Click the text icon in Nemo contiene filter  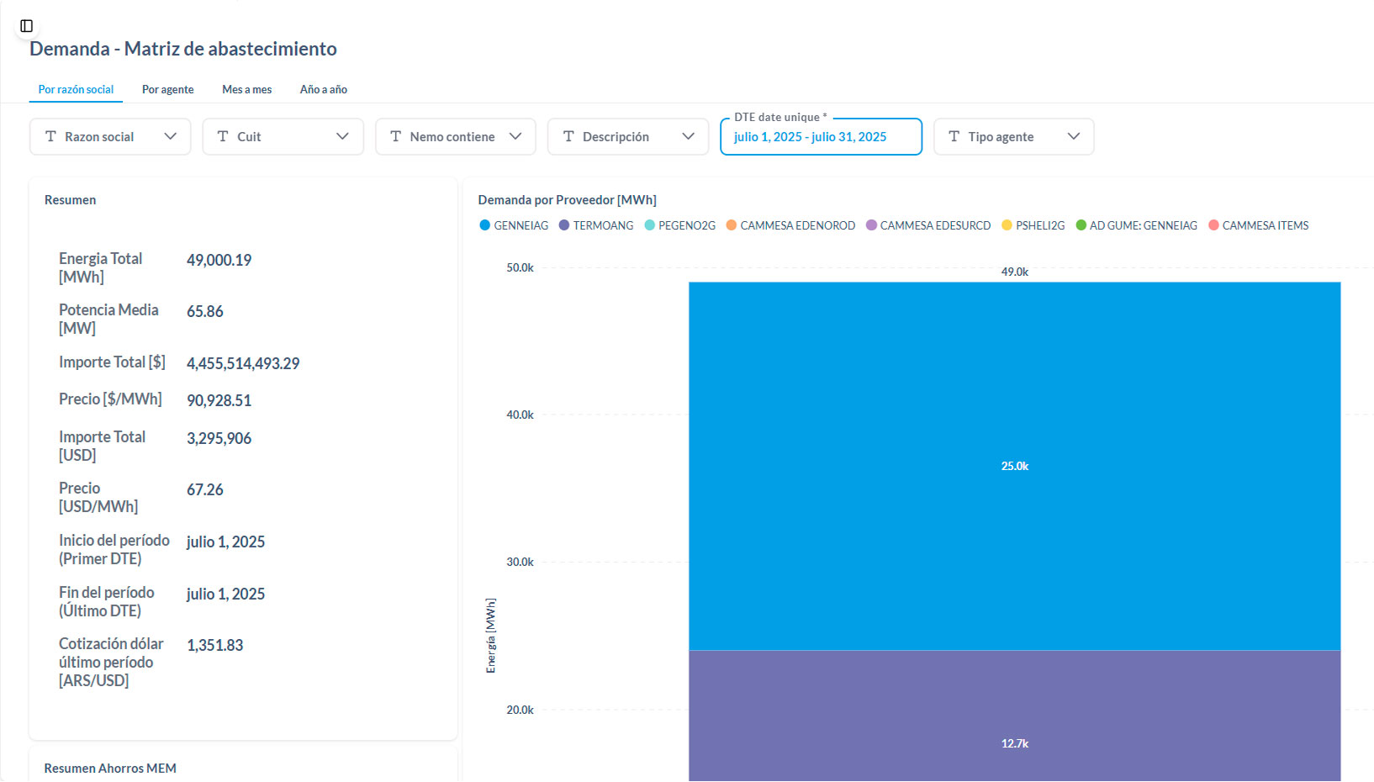[396, 136]
